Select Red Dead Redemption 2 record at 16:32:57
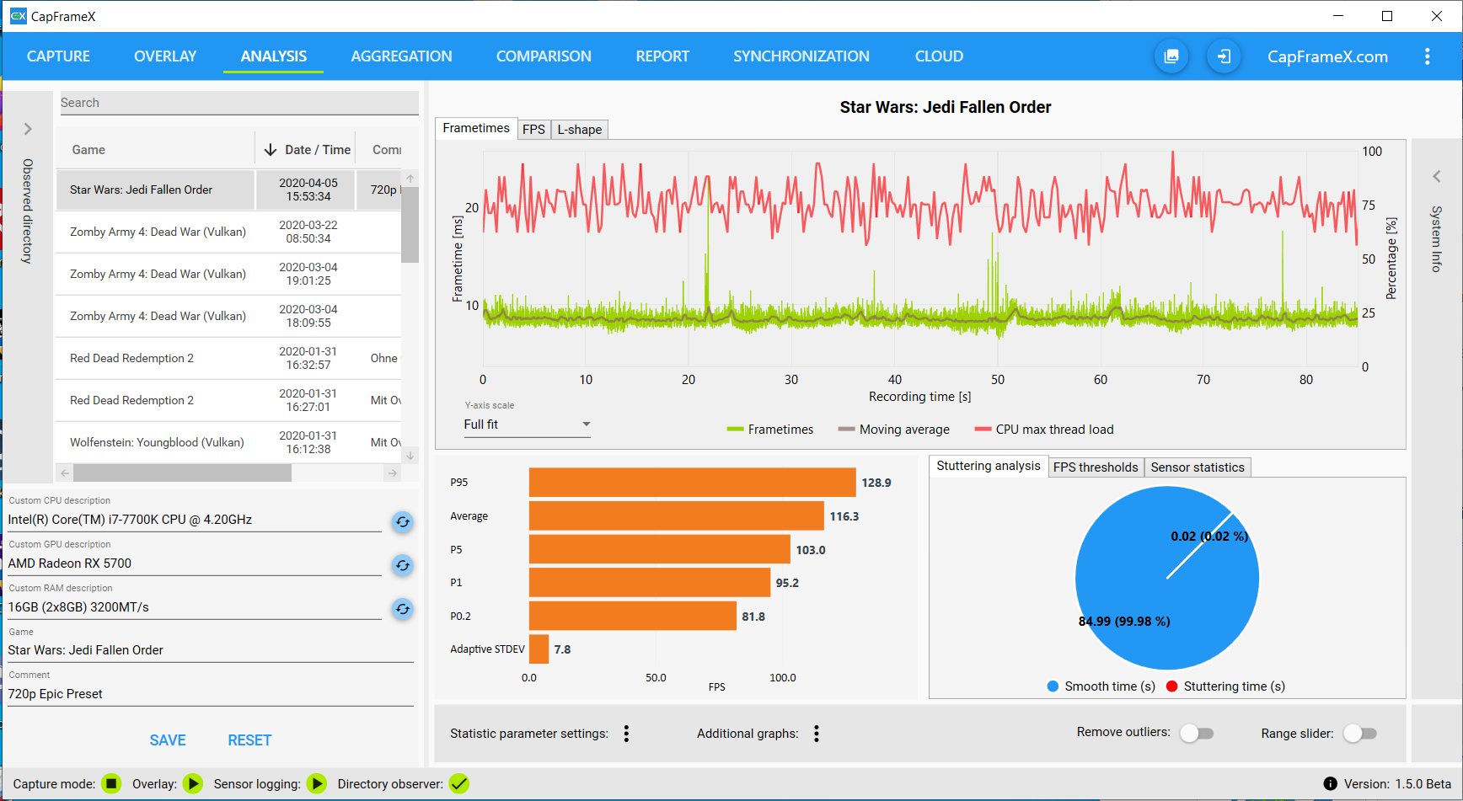Viewport: 1463px width, 801px height. [228, 358]
